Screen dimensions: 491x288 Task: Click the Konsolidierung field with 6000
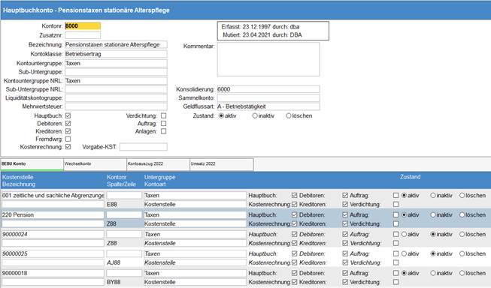268,89
